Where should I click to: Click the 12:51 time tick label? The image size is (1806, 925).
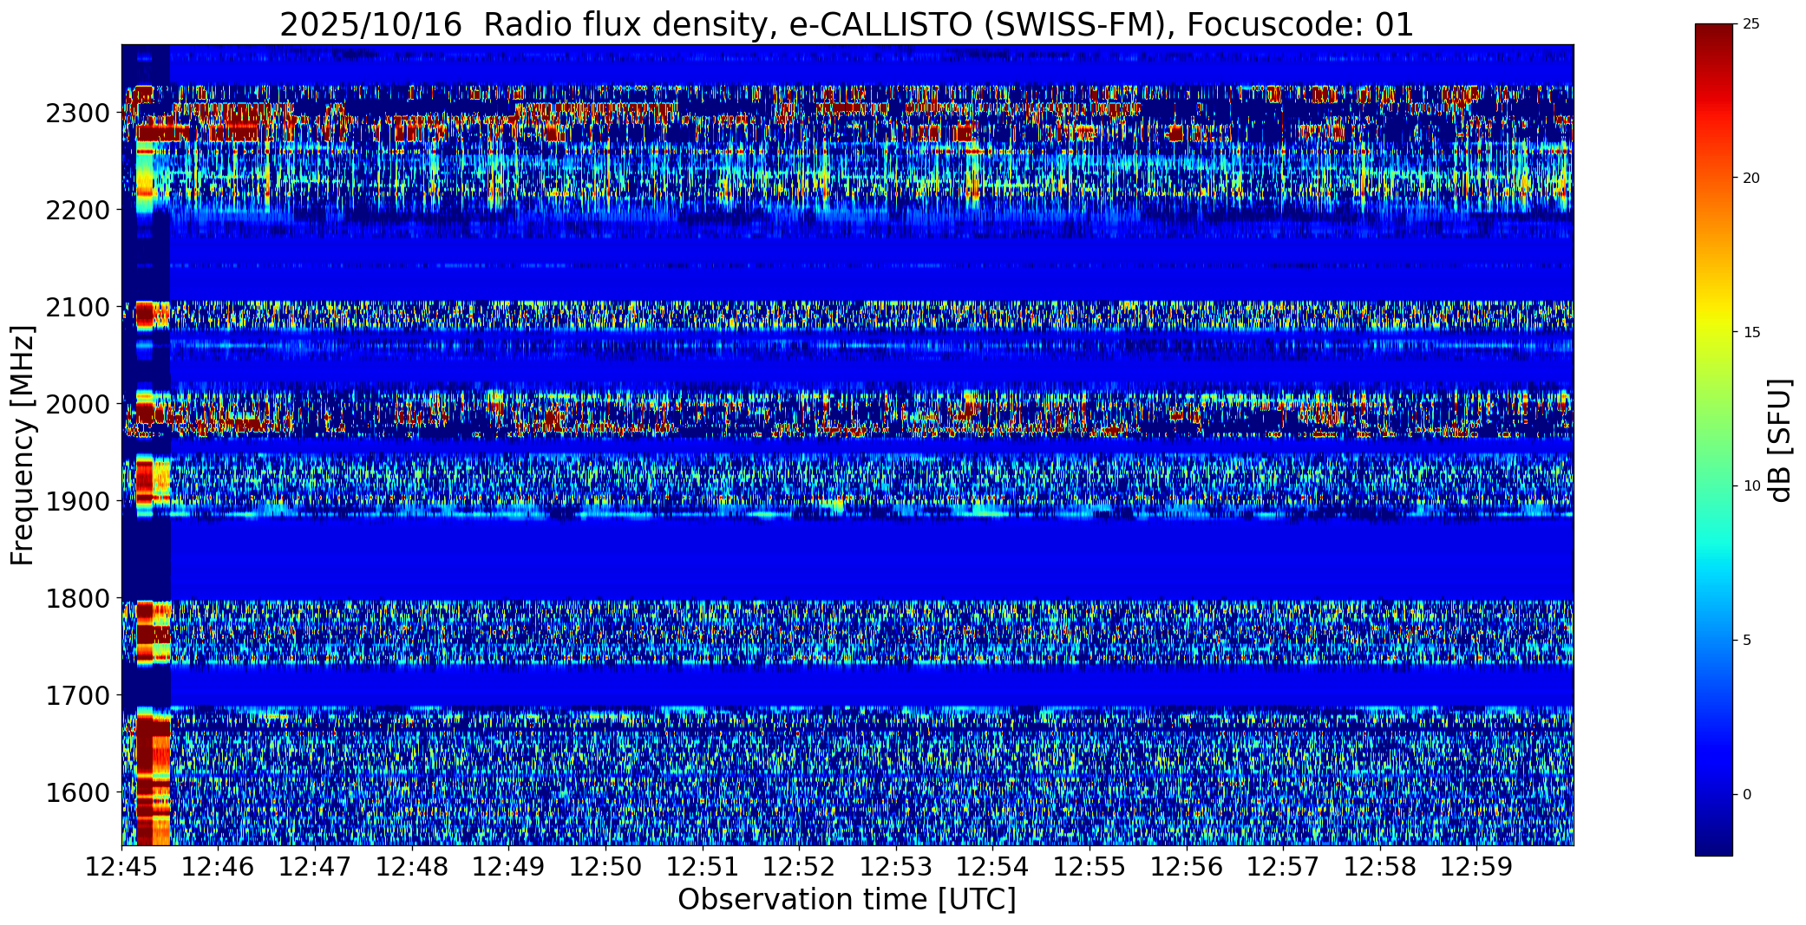coord(703,866)
